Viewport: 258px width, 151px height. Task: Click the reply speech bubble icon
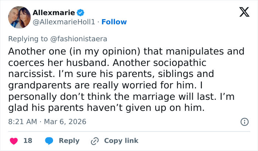point(49,141)
